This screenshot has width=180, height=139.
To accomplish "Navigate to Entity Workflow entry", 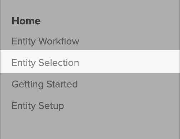I will 46,41.
